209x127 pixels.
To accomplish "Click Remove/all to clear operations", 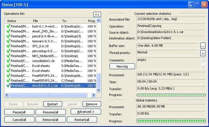I will click(51, 120).
